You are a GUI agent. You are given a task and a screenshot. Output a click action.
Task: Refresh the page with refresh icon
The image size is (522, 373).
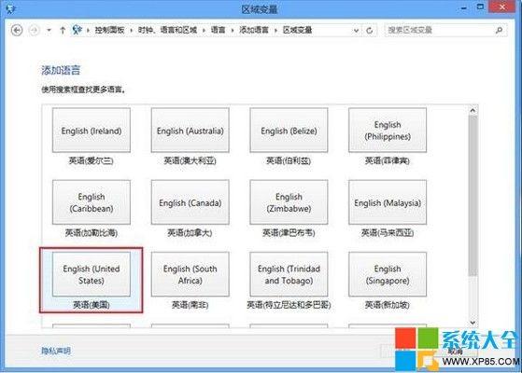(369, 31)
